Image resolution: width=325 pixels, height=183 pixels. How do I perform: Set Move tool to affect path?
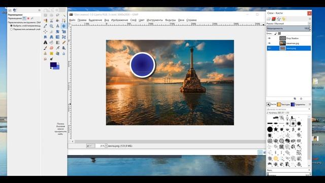click(x=32, y=18)
